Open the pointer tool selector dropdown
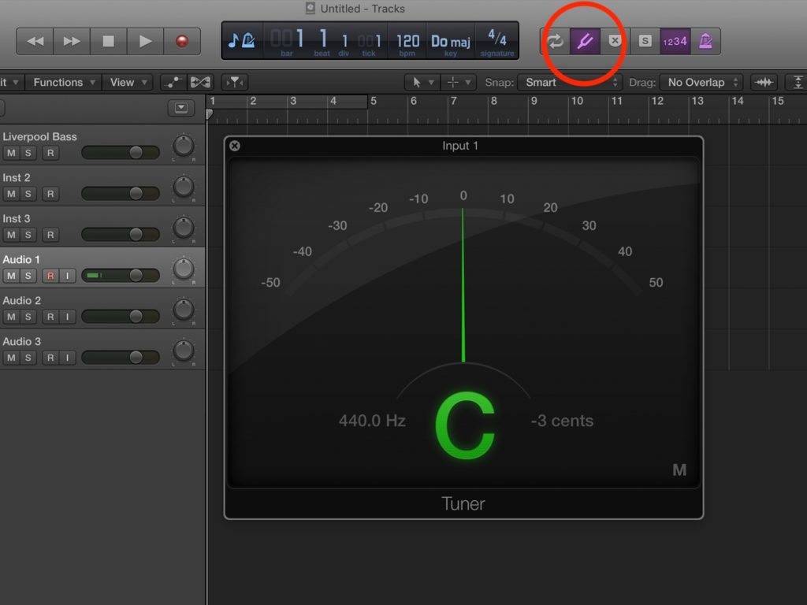The height and width of the screenshot is (605, 807). [x=422, y=82]
